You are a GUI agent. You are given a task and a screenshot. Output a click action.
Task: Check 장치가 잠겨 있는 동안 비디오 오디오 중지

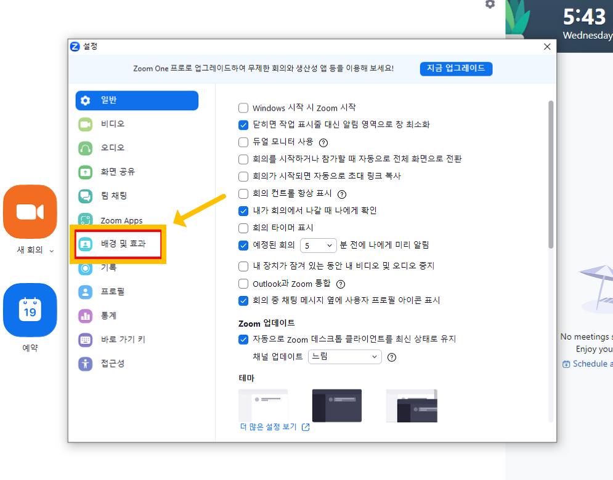(243, 266)
